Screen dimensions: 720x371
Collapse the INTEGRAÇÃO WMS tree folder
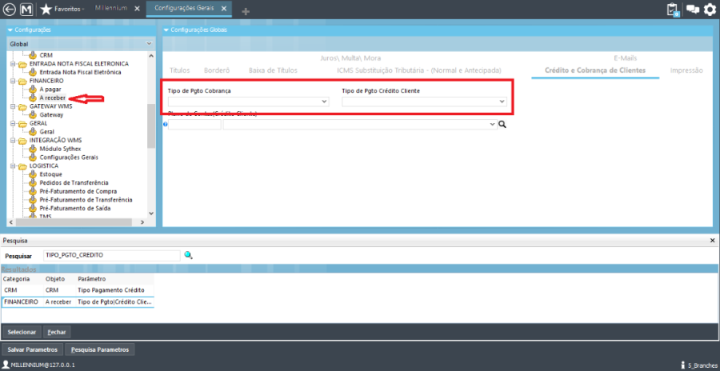13,141
